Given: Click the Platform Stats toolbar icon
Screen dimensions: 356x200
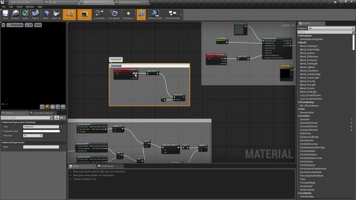Looking at the screenshot, I should [x=155, y=15].
